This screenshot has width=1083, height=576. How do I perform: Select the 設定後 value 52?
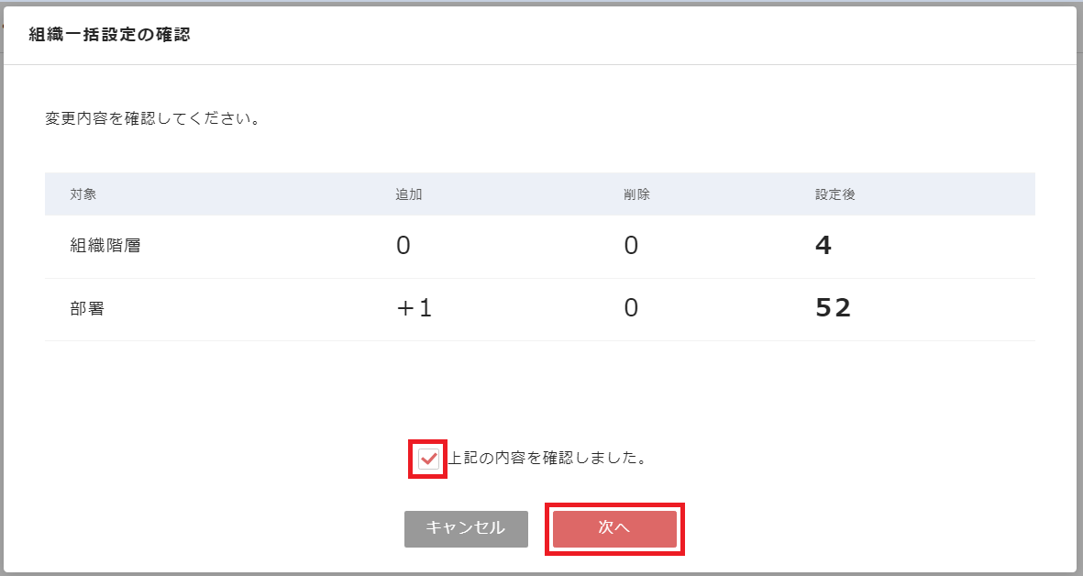[x=833, y=309]
